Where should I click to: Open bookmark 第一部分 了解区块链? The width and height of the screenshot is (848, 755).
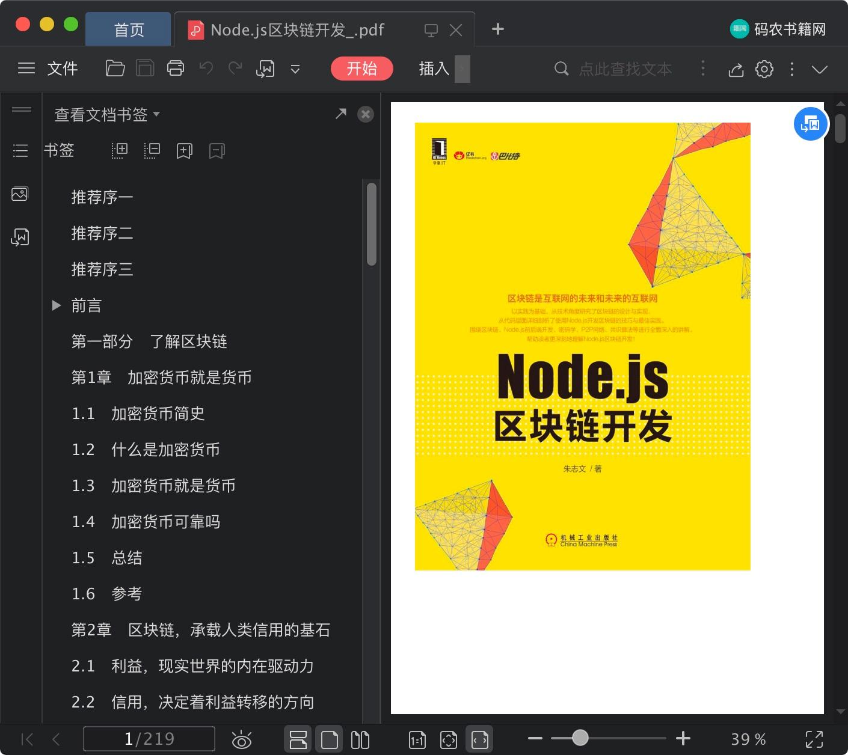[149, 341]
